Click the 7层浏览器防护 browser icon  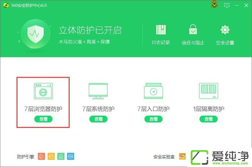(43, 91)
